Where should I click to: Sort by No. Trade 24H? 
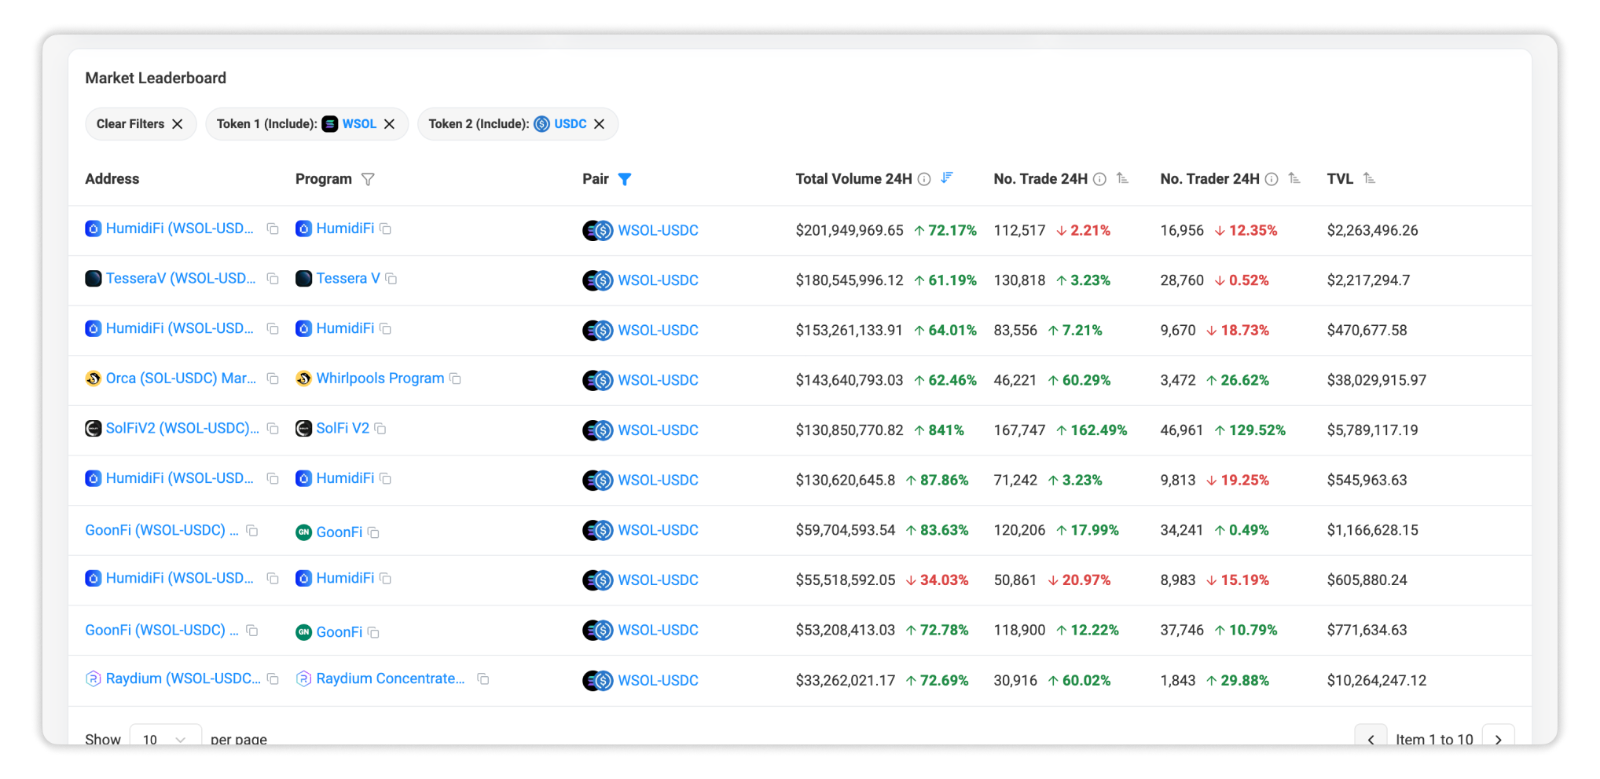click(1122, 178)
